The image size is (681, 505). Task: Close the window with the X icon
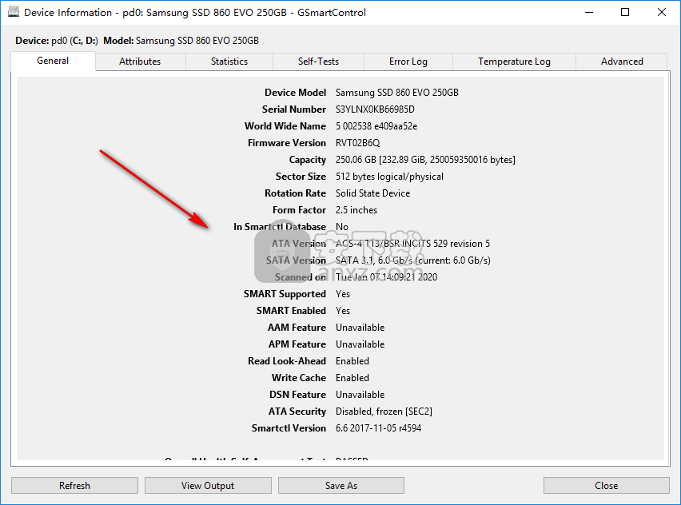(x=662, y=12)
